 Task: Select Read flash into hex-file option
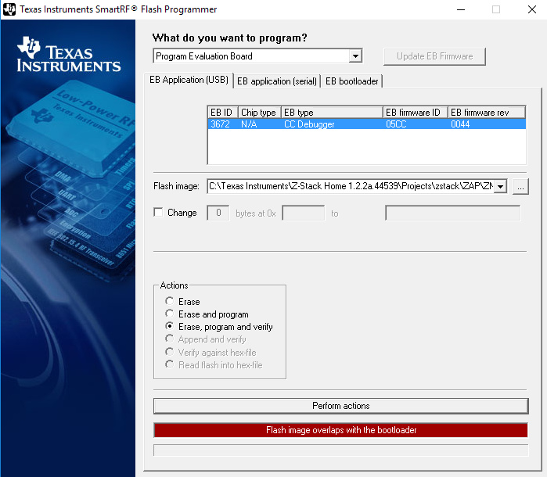point(170,364)
